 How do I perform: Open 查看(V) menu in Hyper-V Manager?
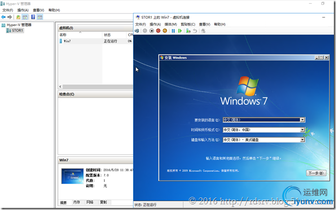(39, 10)
